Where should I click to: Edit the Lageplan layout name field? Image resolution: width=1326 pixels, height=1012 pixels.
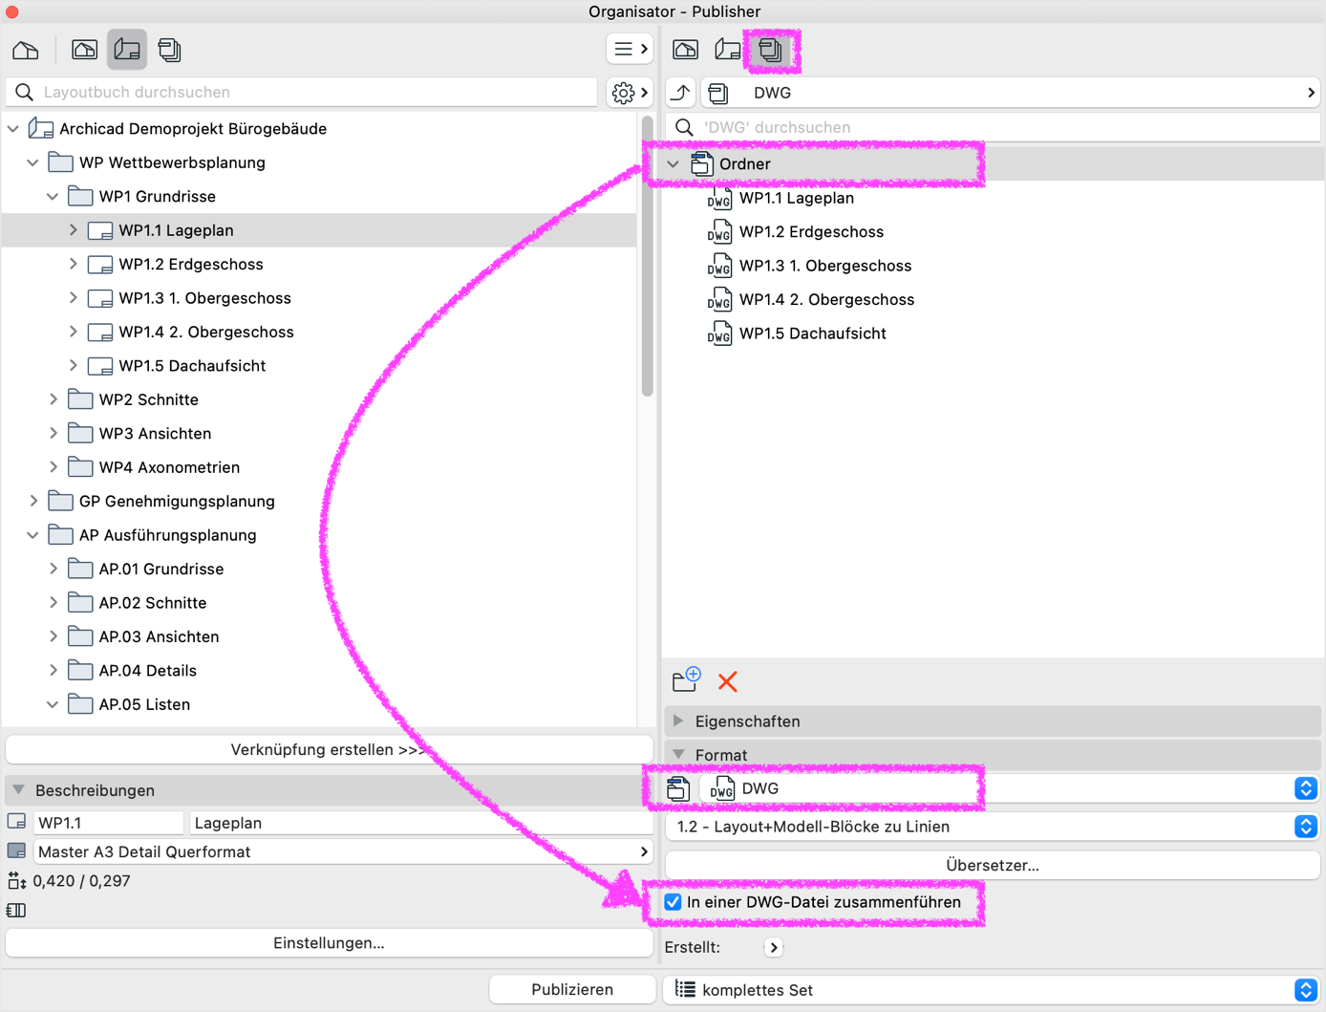(x=420, y=823)
